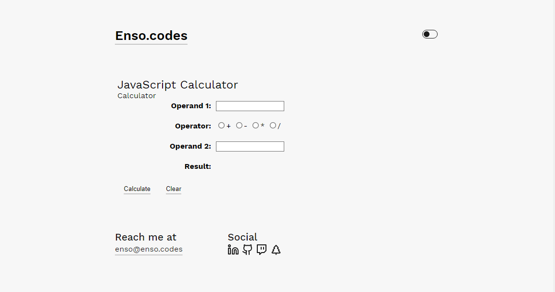Choose the multiply operator radio button
Viewport: 555px width, 292px height.
click(x=255, y=126)
